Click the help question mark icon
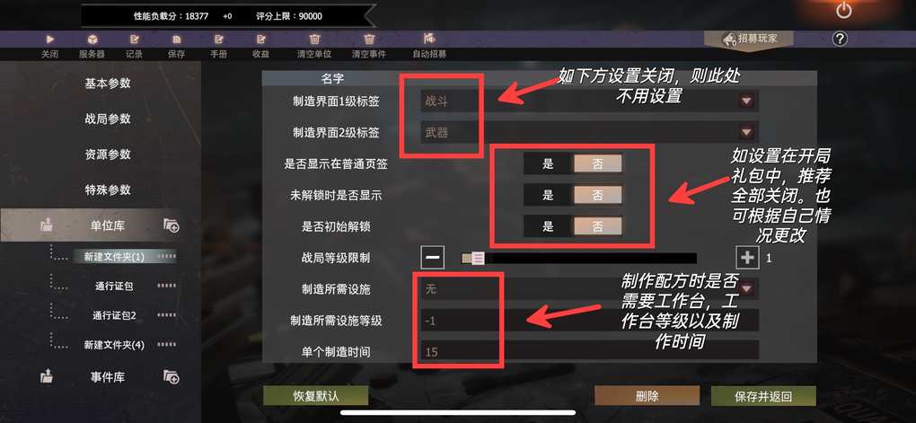Image resolution: width=916 pixels, height=423 pixels. coord(840,40)
